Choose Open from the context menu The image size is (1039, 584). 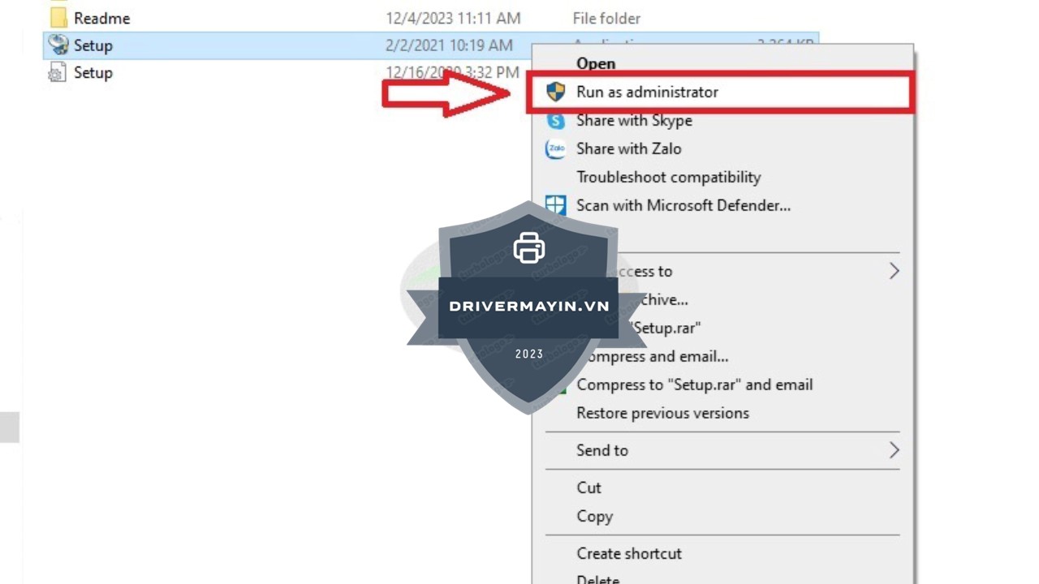(x=596, y=63)
